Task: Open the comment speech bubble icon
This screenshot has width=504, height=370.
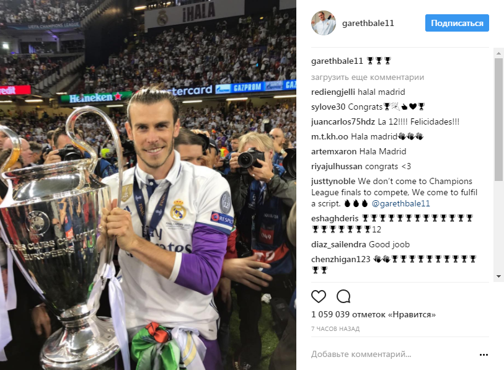Action: coord(343,296)
